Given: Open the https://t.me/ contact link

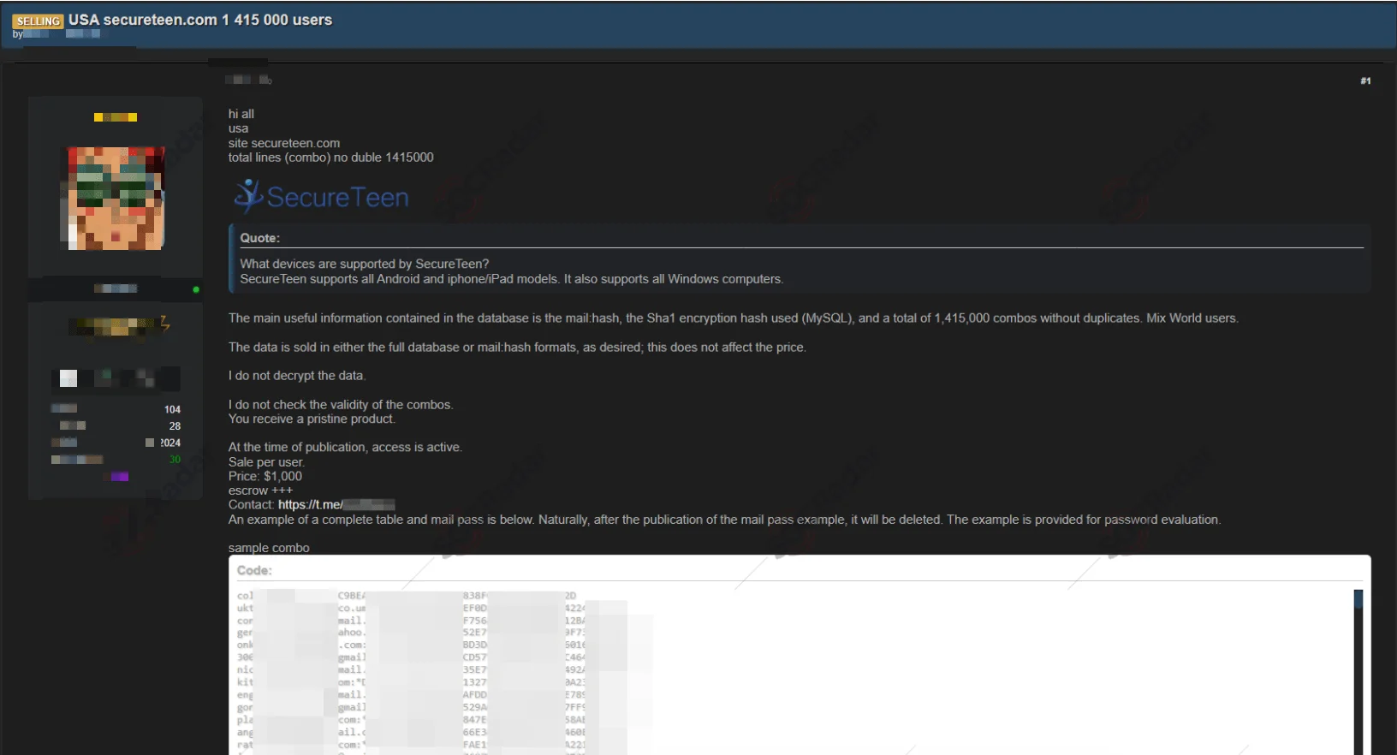Looking at the screenshot, I should pos(336,505).
